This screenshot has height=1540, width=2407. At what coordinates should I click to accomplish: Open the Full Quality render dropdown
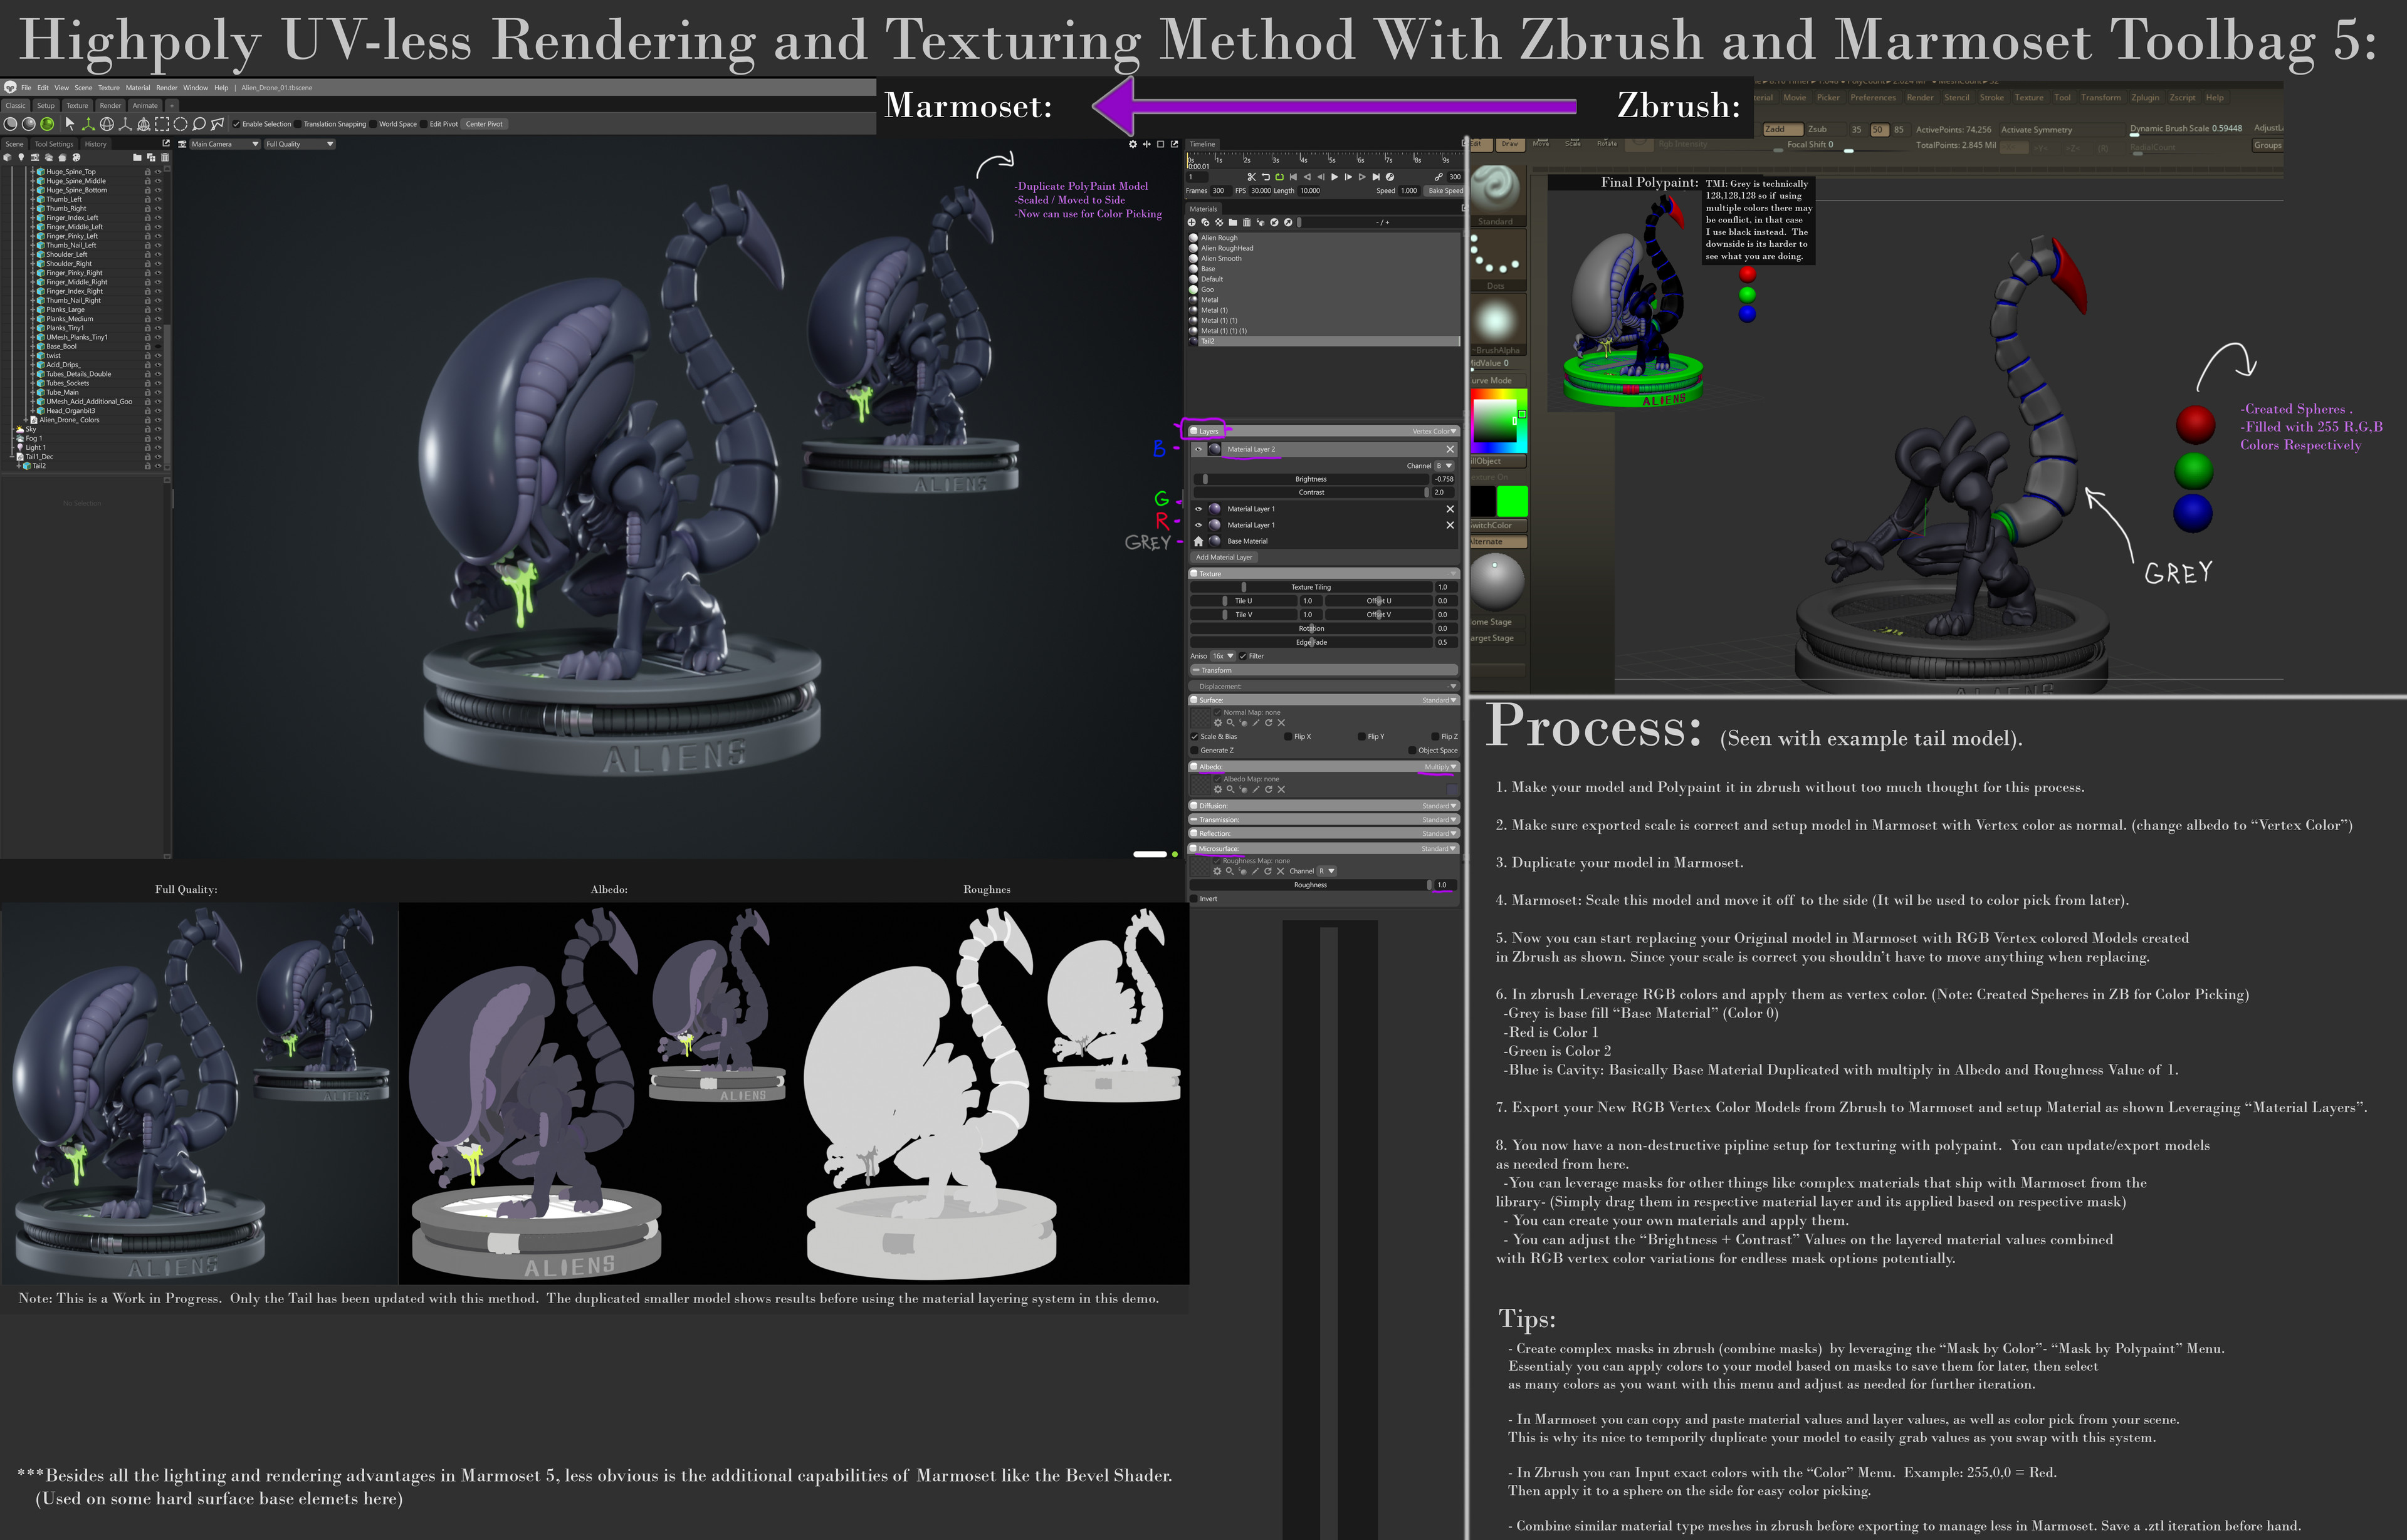click(x=299, y=144)
